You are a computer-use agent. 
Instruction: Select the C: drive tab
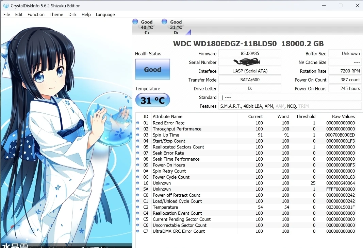click(147, 27)
